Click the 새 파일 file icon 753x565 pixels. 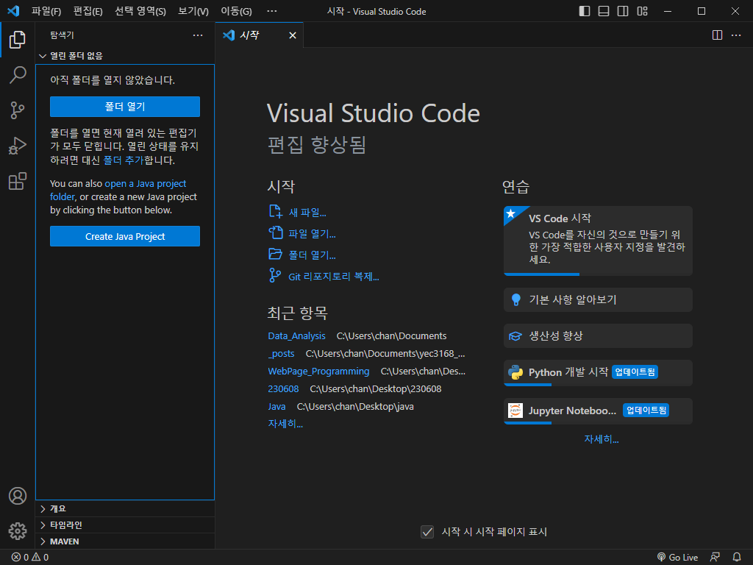pos(275,211)
